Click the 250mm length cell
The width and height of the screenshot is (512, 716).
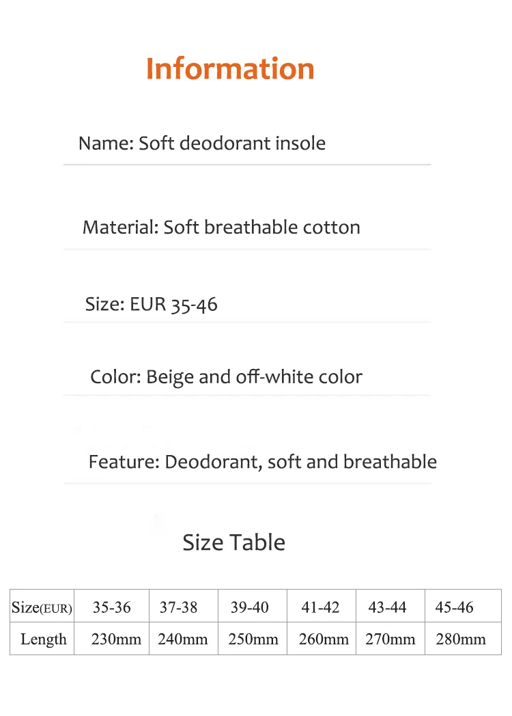[x=253, y=639]
